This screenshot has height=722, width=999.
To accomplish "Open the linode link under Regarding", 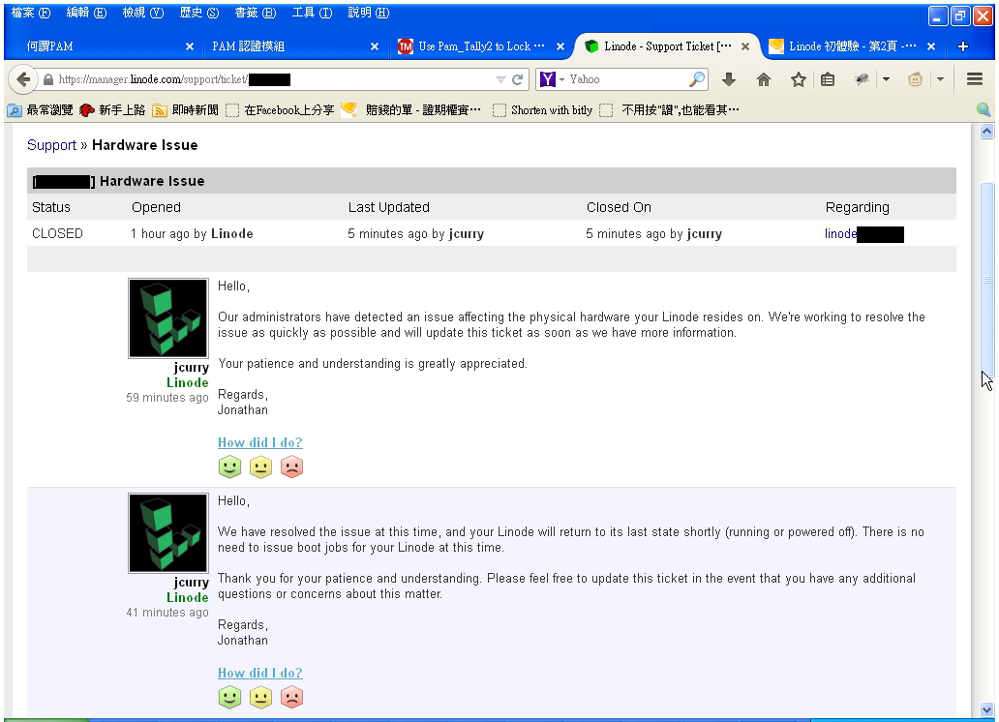I will (839, 234).
